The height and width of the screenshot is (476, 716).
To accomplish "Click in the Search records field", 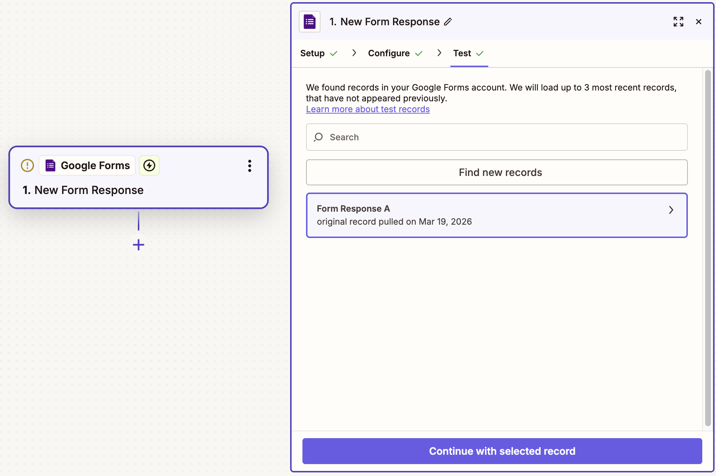I will pyautogui.click(x=505, y=137).
